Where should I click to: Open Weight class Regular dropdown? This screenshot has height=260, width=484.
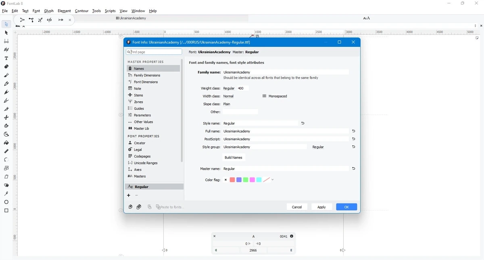click(x=229, y=88)
